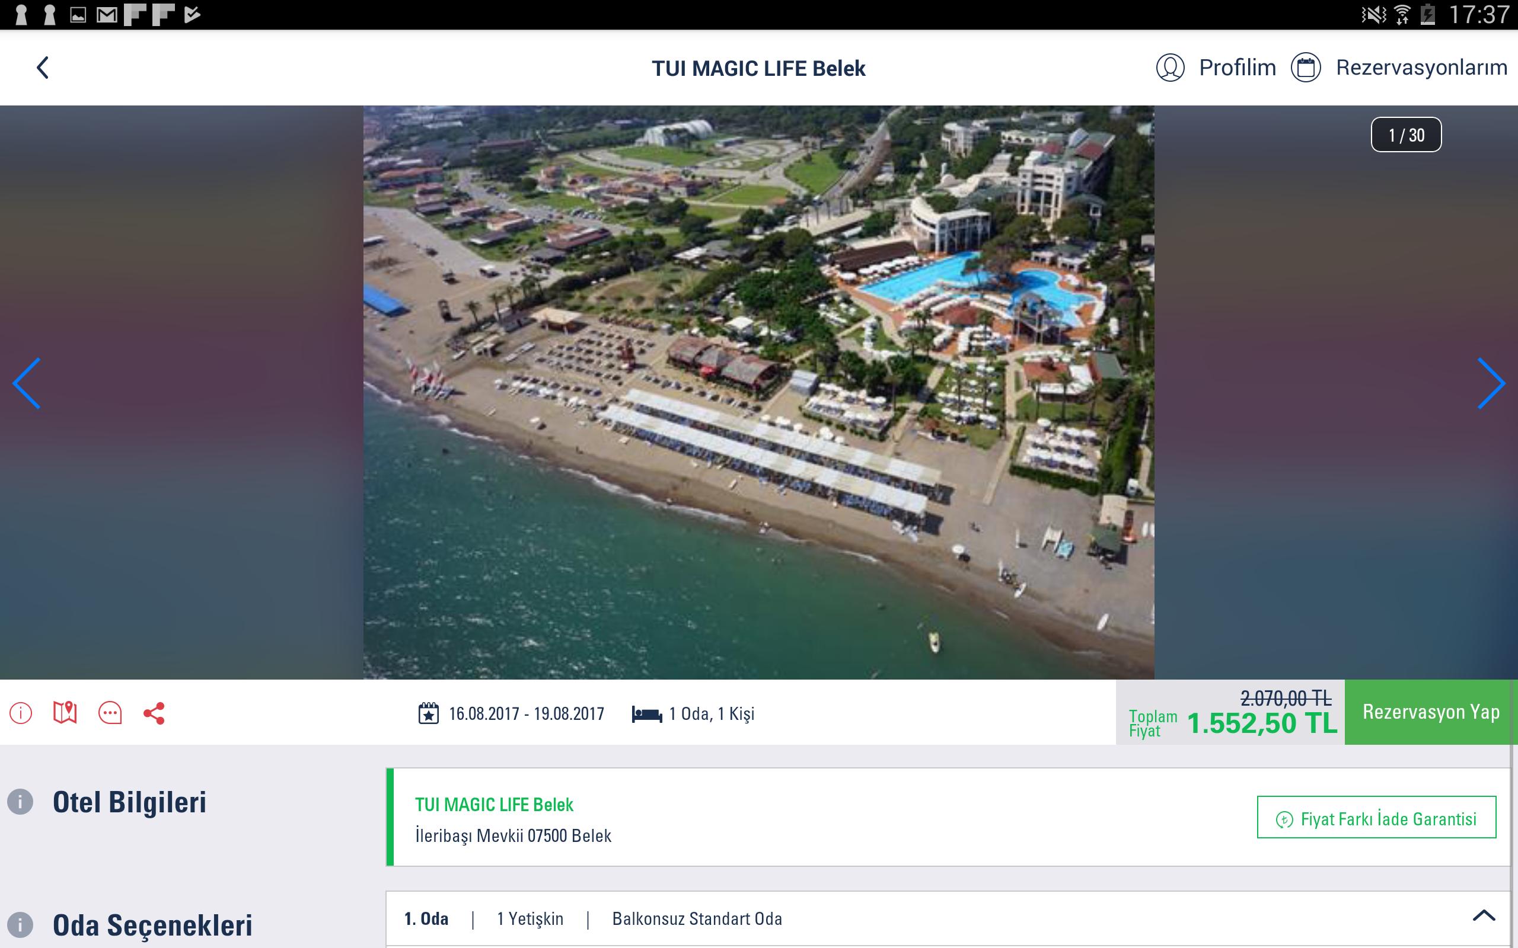Collapse the 1. Oda room section
The image size is (1518, 948).
(x=1484, y=916)
